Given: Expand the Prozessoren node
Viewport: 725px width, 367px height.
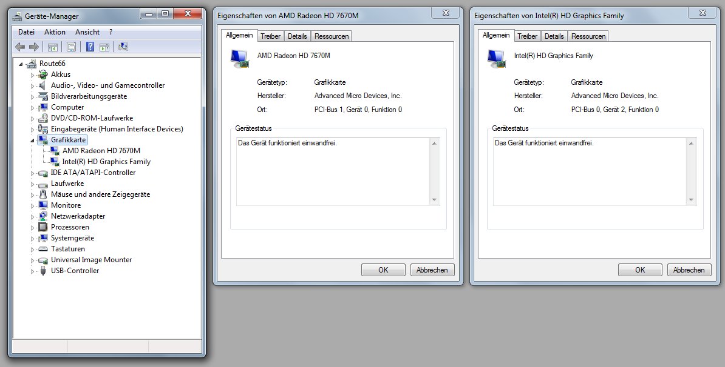Looking at the screenshot, I should tap(32, 227).
